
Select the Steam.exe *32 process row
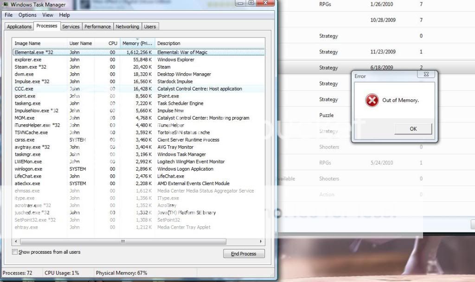[x=31, y=67]
